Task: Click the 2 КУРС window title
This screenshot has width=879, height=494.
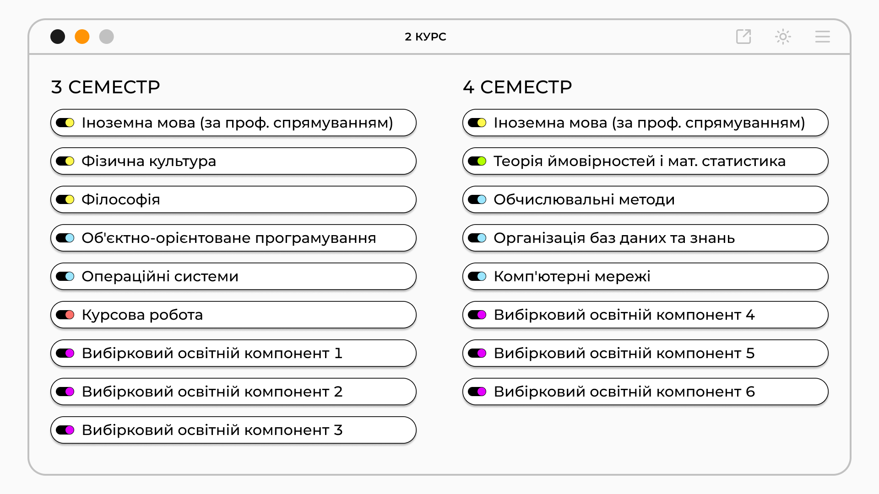Action: pos(425,37)
